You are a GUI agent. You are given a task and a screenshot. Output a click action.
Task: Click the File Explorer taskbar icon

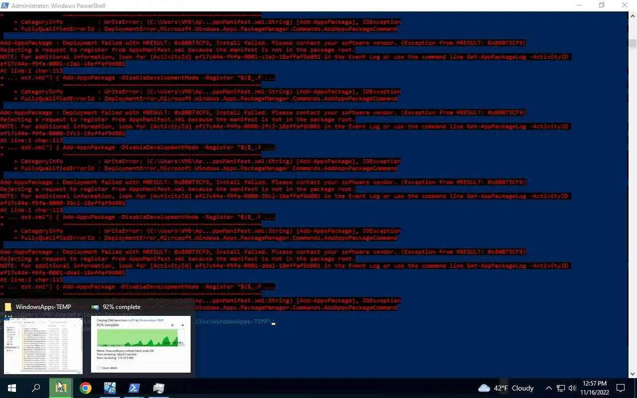pyautogui.click(x=61, y=388)
